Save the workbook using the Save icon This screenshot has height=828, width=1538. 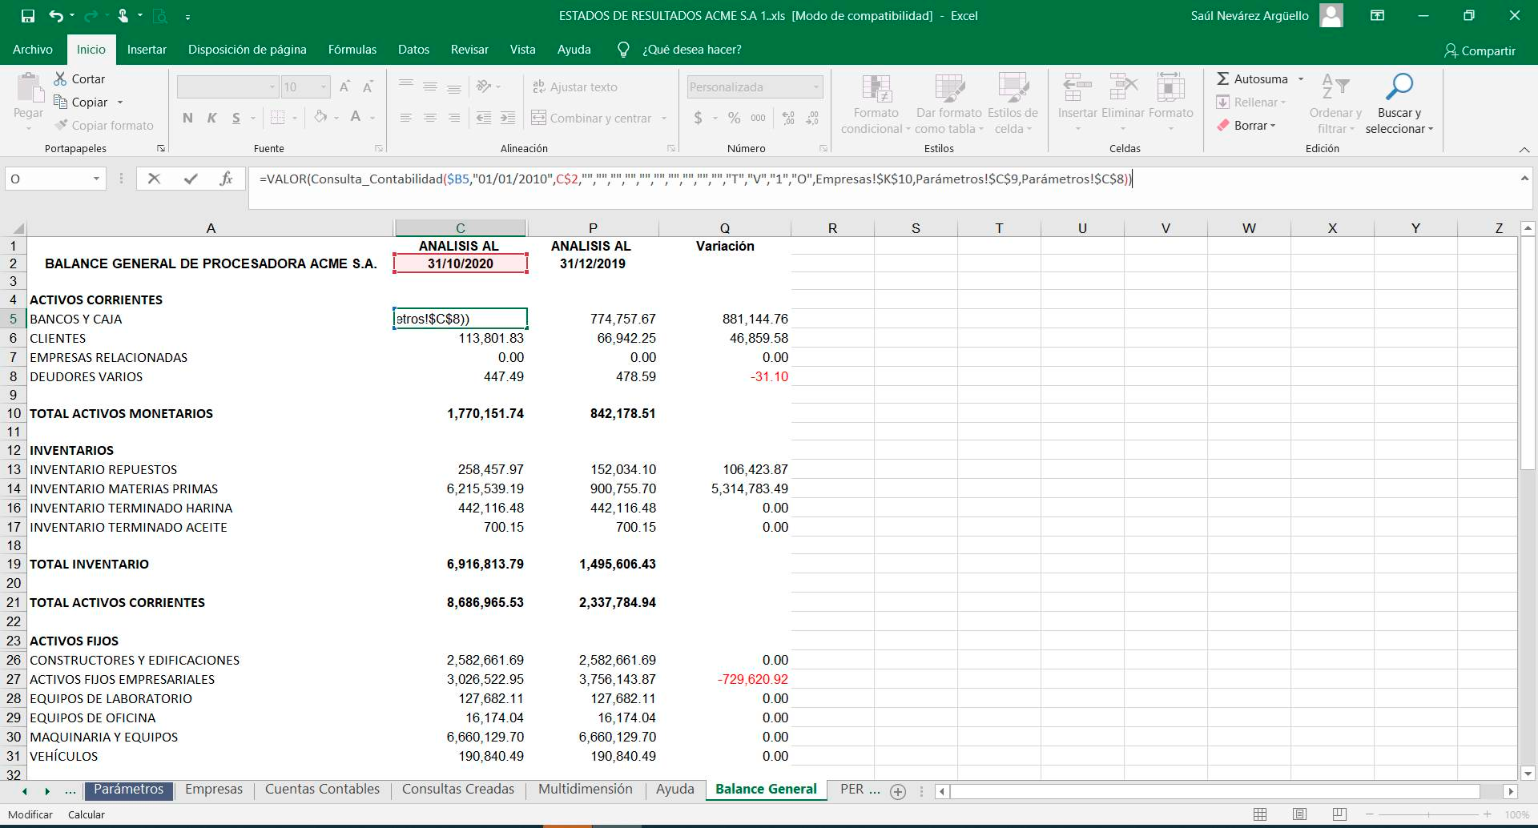pos(28,16)
